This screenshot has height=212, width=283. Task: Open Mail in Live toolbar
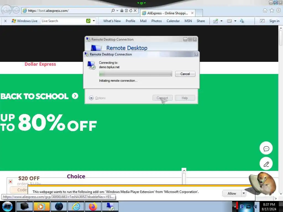(x=143, y=21)
